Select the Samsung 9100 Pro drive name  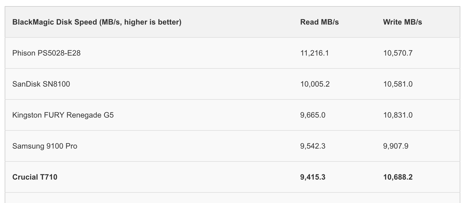pyautogui.click(x=45, y=146)
